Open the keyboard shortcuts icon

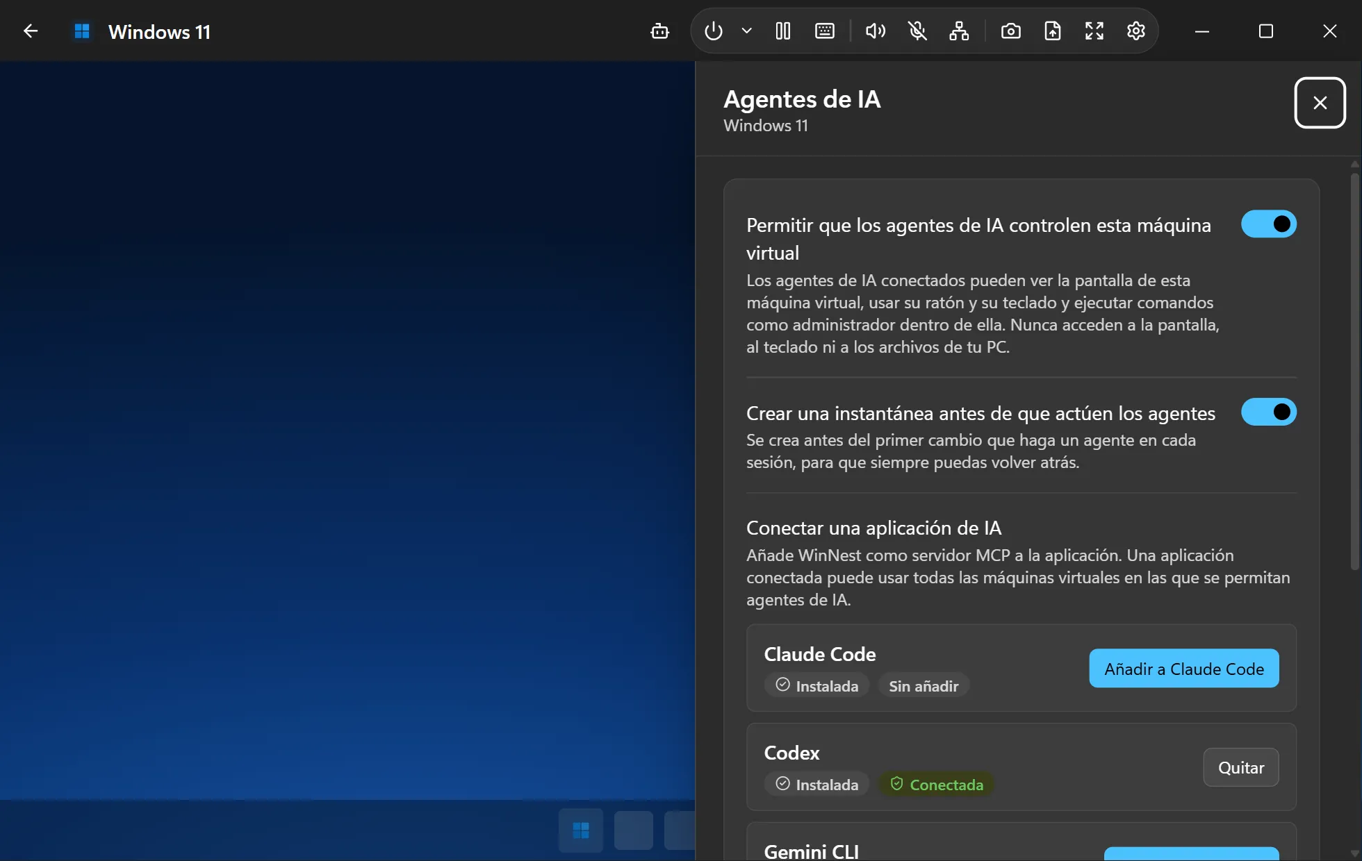click(x=825, y=31)
